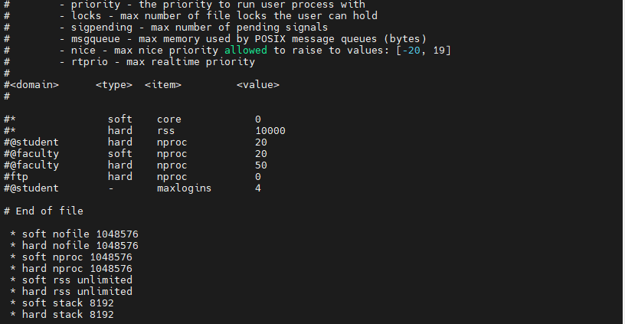The height and width of the screenshot is (324, 625).
Task: Click the "# End of file" comment
Action: (x=44, y=211)
